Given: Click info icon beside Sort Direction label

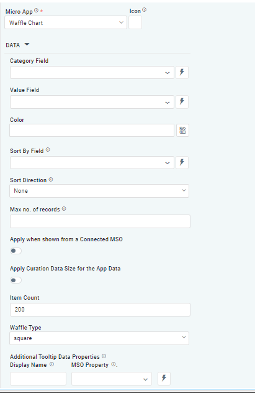Looking at the screenshot, I should (x=51, y=180).
